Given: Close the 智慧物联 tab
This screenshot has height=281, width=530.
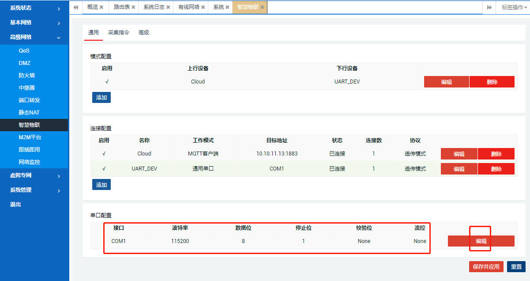Looking at the screenshot, I should tap(262, 7).
